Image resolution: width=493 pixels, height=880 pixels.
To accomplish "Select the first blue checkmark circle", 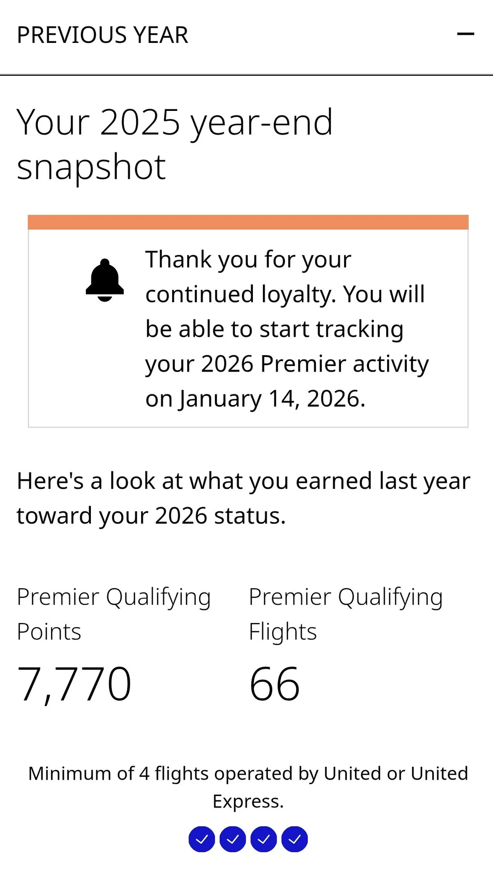I will pyautogui.click(x=202, y=839).
